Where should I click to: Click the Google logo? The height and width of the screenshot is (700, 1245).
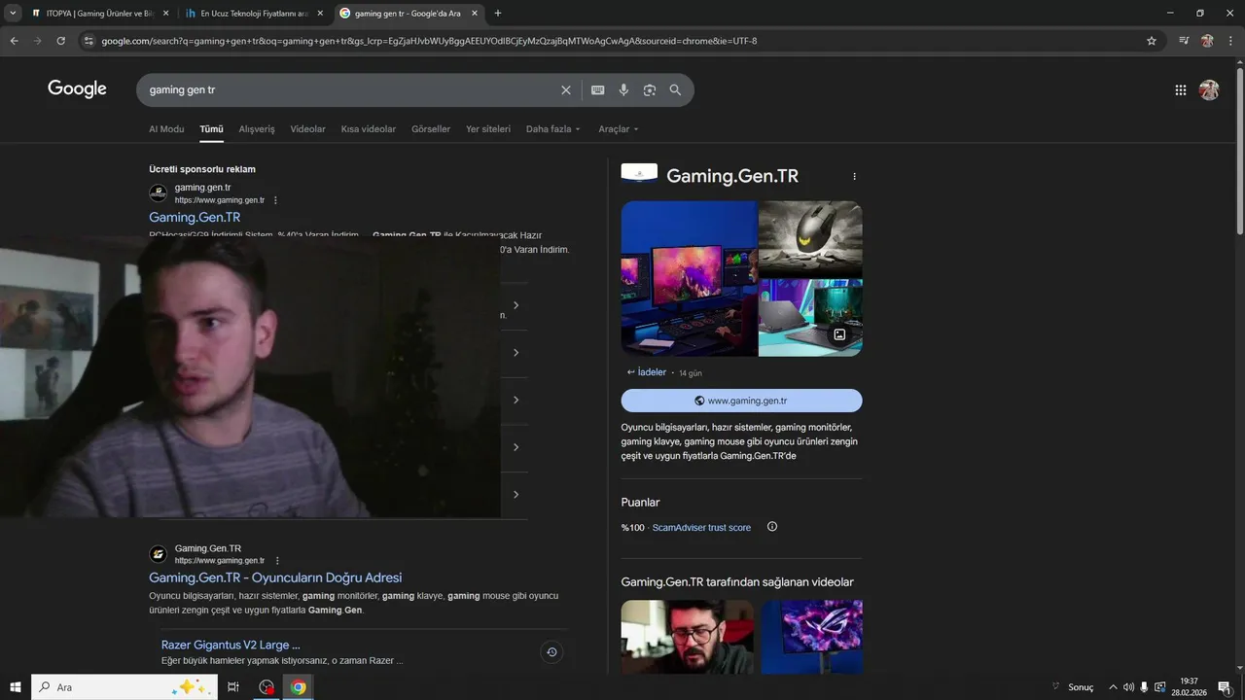pos(77,89)
